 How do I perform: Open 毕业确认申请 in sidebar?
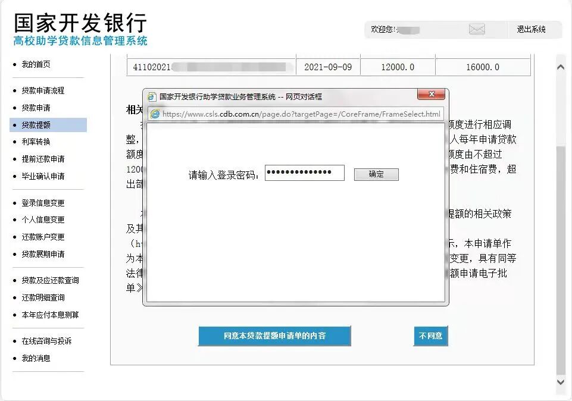[x=43, y=176]
